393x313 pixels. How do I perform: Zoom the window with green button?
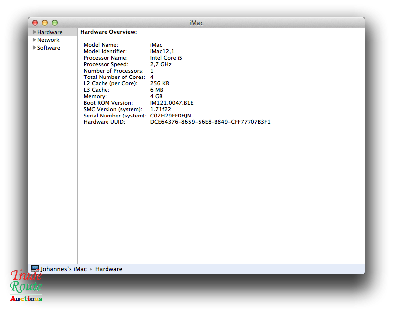pyautogui.click(x=55, y=23)
